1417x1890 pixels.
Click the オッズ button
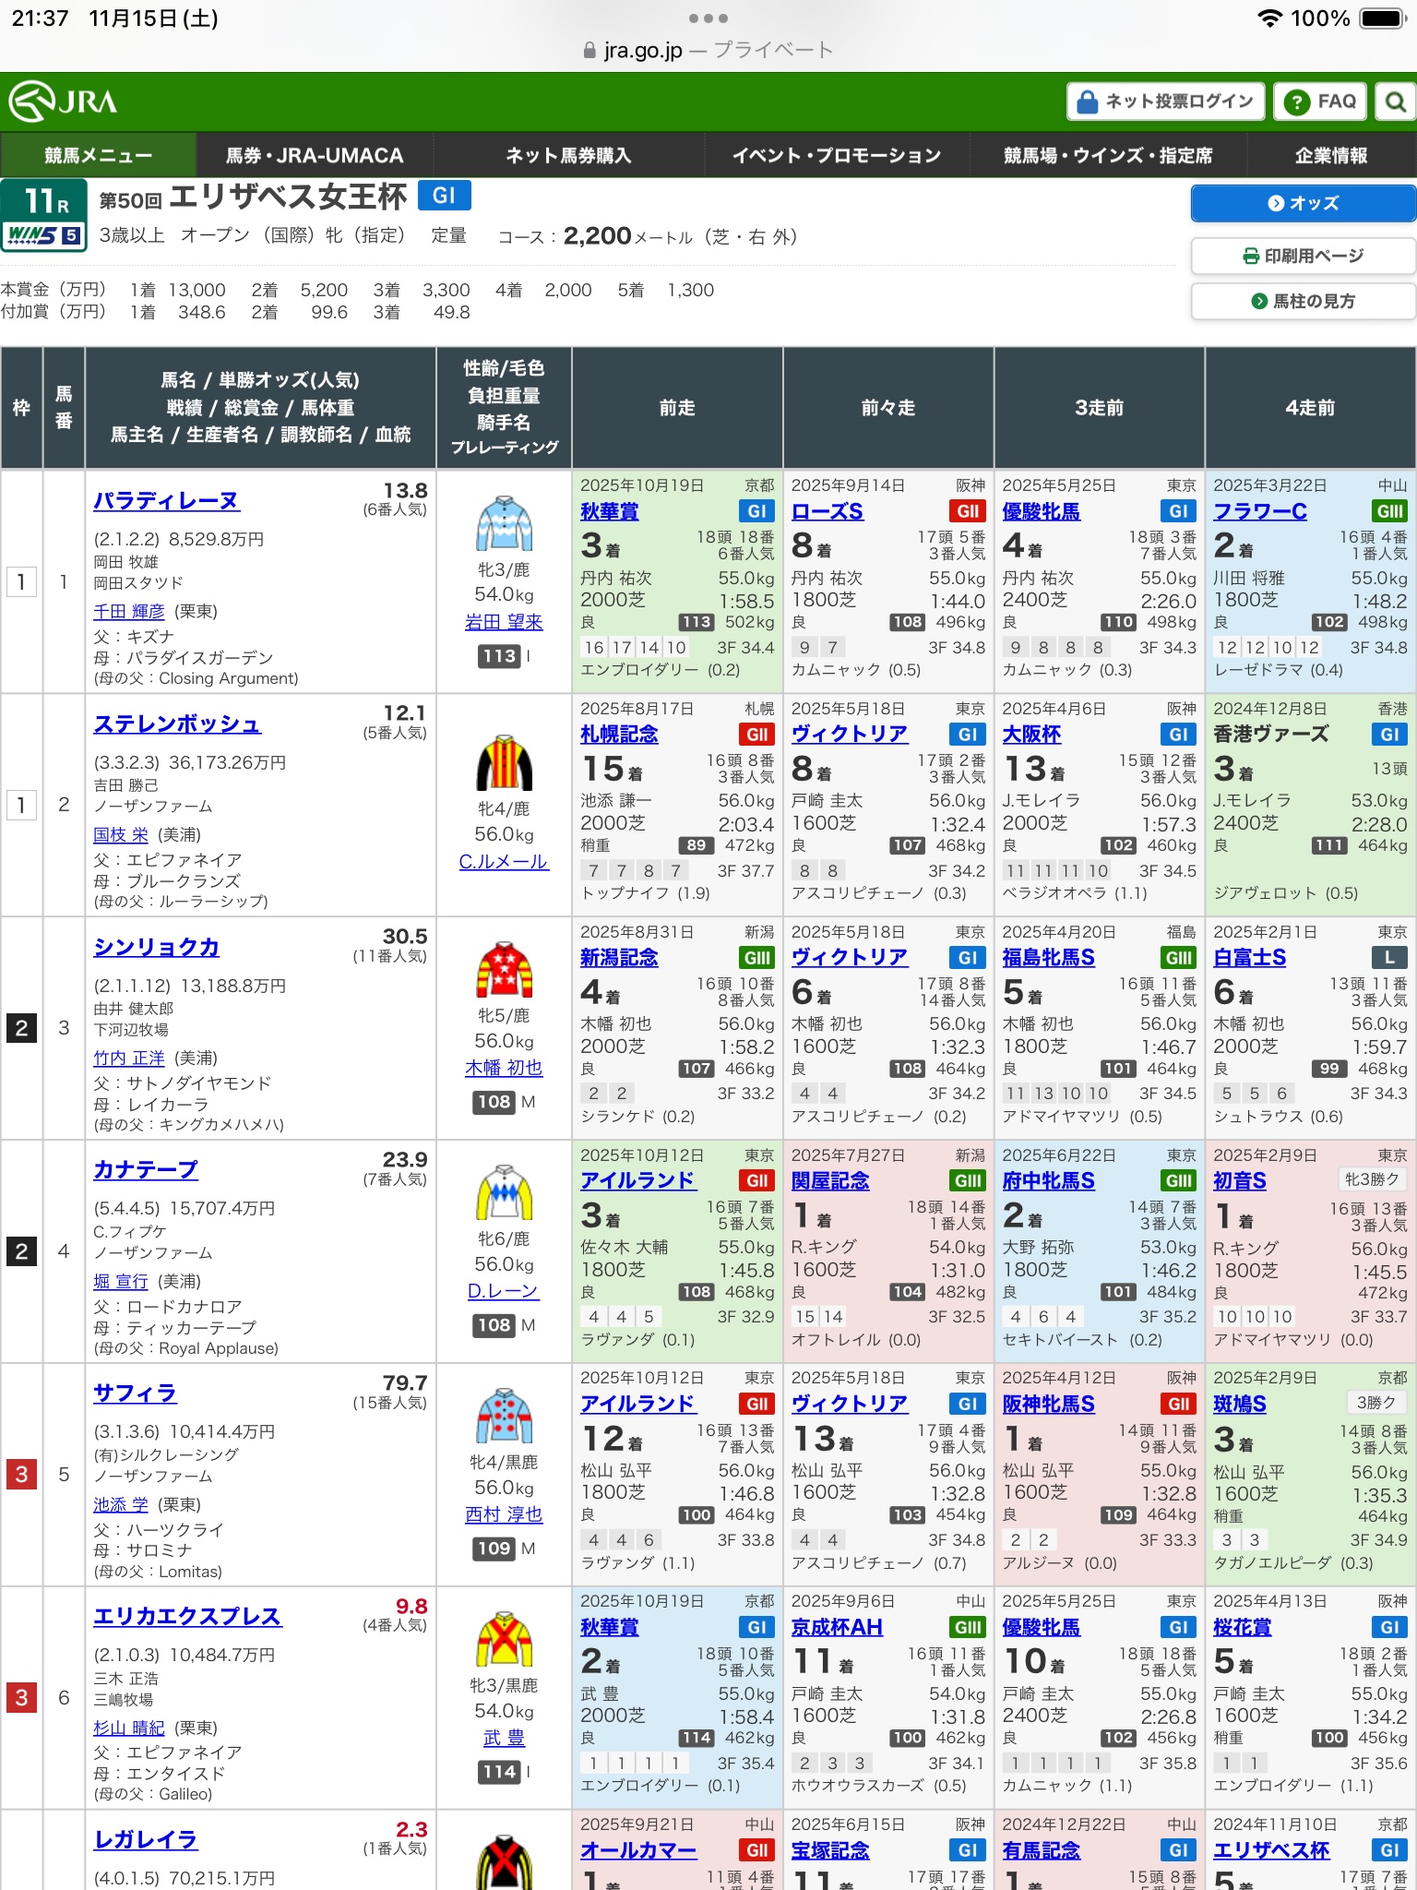[x=1303, y=203]
